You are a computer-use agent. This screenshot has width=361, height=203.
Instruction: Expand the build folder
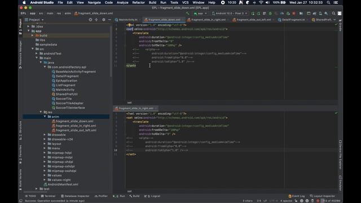tap(33, 36)
